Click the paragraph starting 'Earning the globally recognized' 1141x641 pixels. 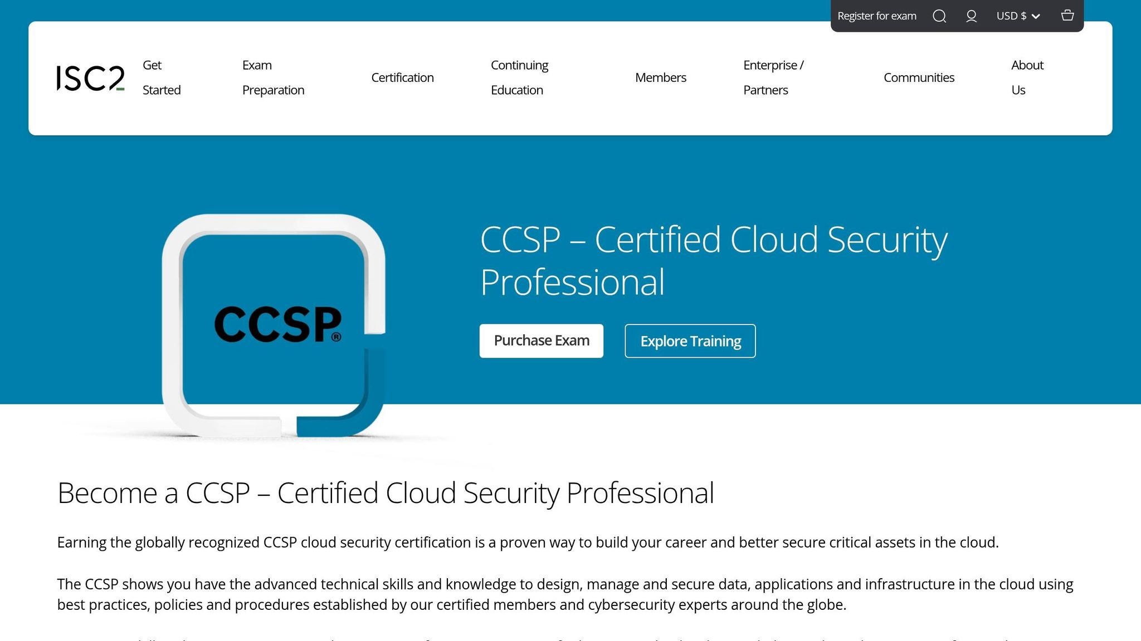click(528, 542)
